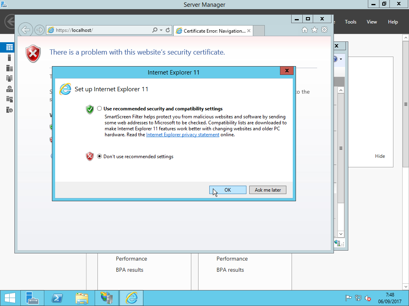Confirm setup with the OK button
This screenshot has width=409, height=306.
click(x=228, y=190)
